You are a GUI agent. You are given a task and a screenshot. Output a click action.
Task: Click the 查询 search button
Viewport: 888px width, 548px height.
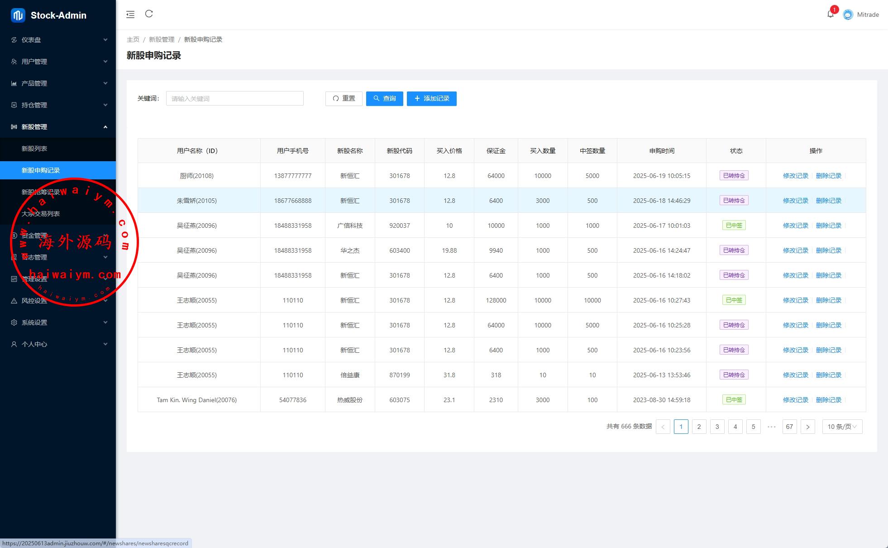pyautogui.click(x=384, y=98)
